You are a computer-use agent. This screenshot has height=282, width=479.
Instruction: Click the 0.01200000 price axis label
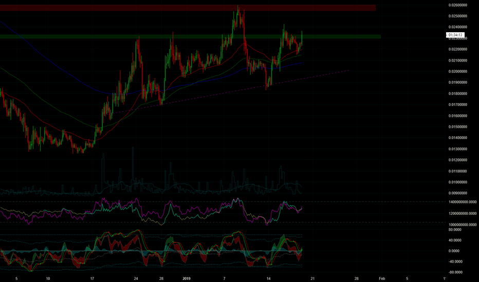(x=457, y=160)
